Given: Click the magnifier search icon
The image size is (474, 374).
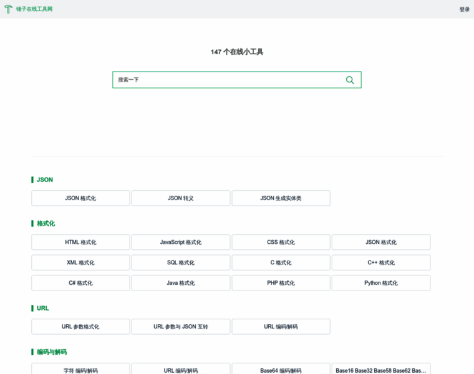Looking at the screenshot, I should 350,80.
